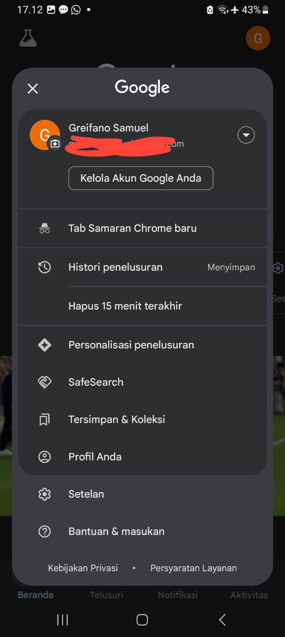Tap the SafeSearch icon
This screenshot has width=285, height=637.
click(x=45, y=382)
